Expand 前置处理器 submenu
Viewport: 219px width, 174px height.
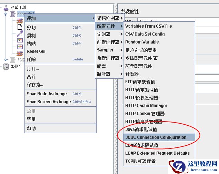109,42
